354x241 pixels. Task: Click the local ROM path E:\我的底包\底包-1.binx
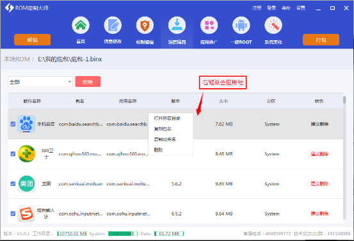70,59
